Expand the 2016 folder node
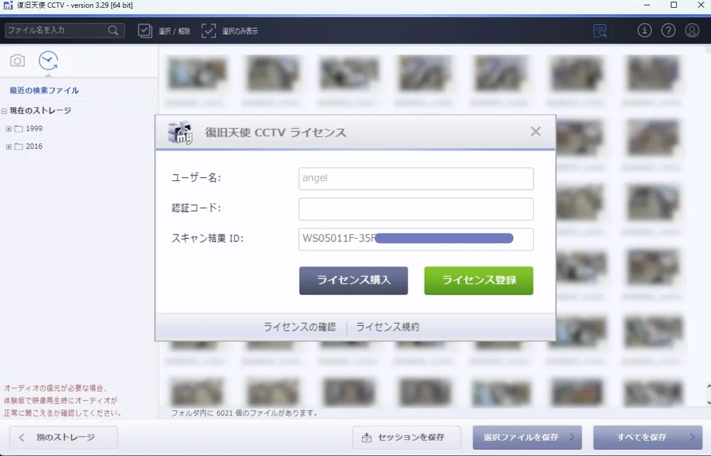The height and width of the screenshot is (456, 711). pos(9,146)
